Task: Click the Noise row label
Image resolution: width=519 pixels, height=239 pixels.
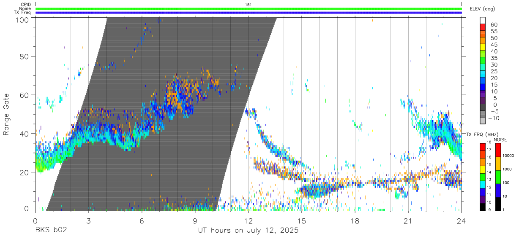Action: pos(25,8)
